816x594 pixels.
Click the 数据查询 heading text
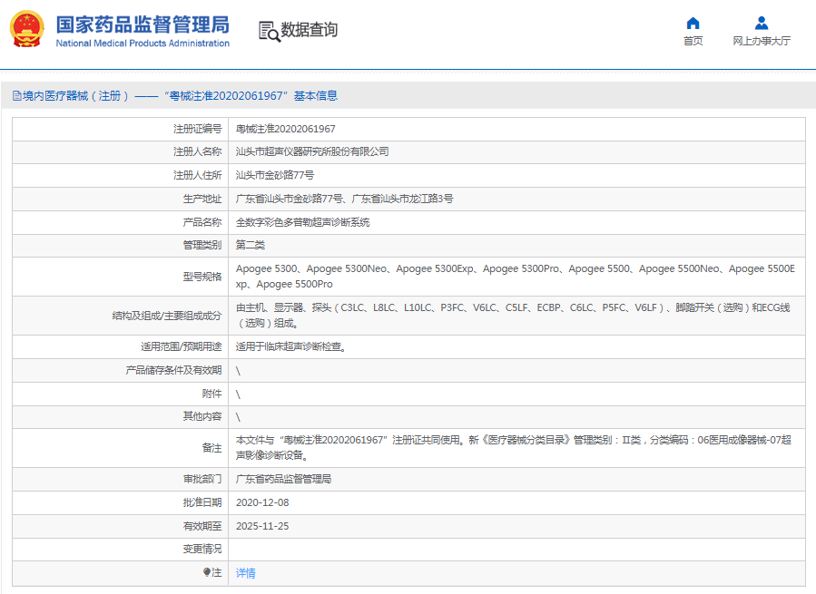(310, 30)
